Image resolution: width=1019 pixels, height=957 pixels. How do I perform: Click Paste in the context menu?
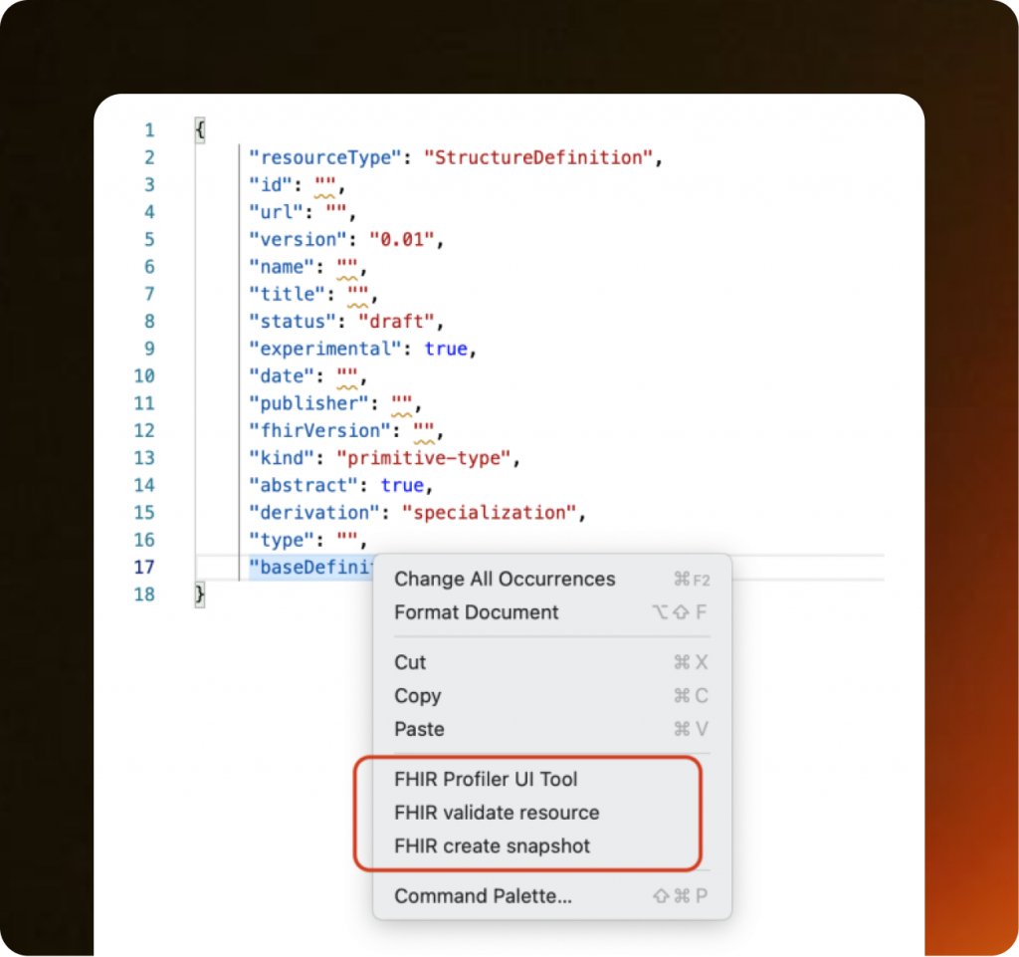pos(419,729)
